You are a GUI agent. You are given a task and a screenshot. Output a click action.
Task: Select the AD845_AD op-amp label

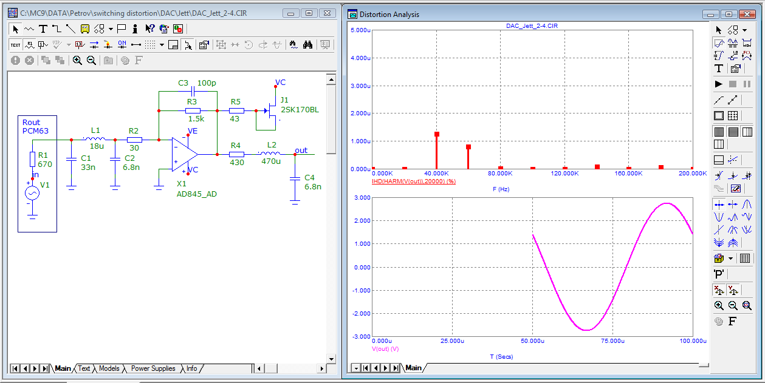(196, 194)
